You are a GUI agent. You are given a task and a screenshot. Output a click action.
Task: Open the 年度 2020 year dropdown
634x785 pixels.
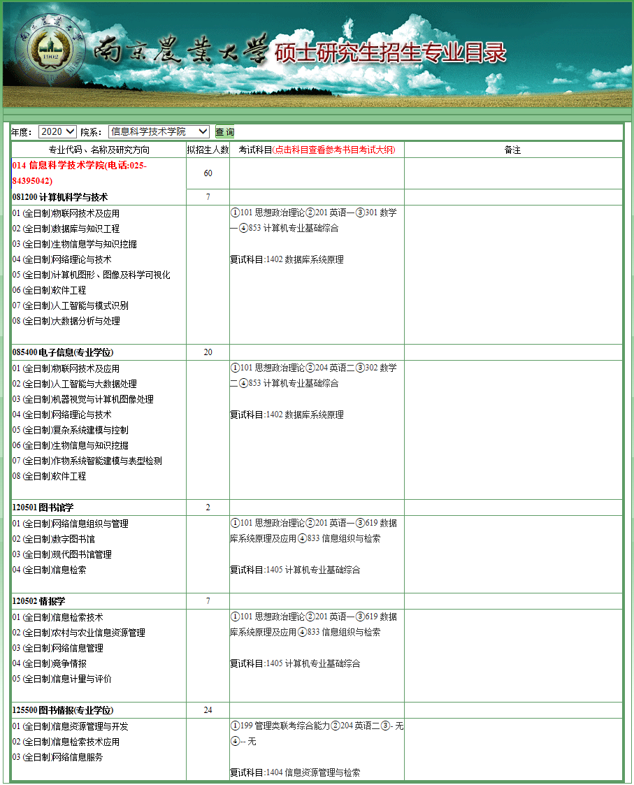pos(57,131)
